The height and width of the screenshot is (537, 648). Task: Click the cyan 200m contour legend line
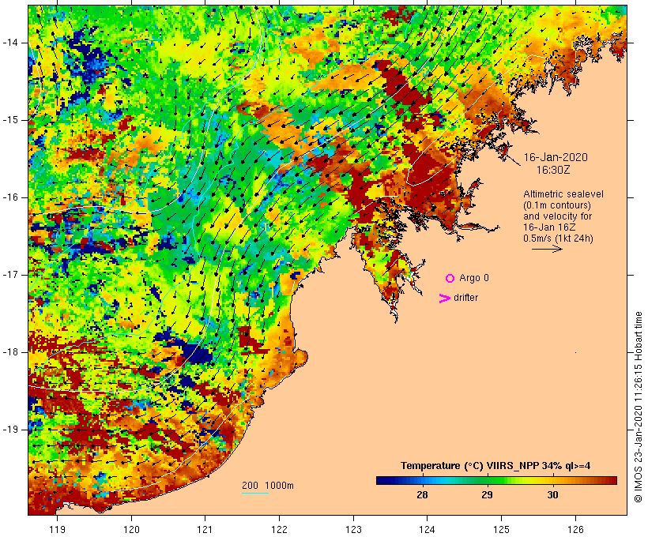(255, 494)
